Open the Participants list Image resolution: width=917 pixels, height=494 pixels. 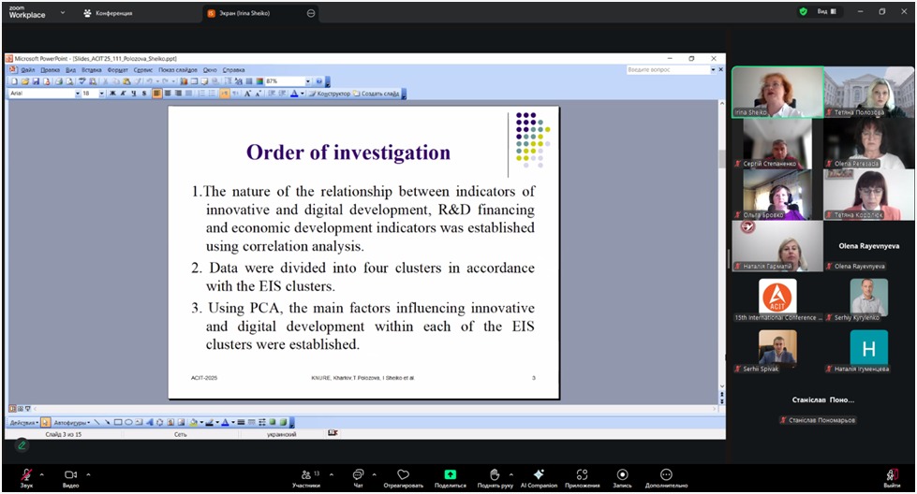point(306,475)
